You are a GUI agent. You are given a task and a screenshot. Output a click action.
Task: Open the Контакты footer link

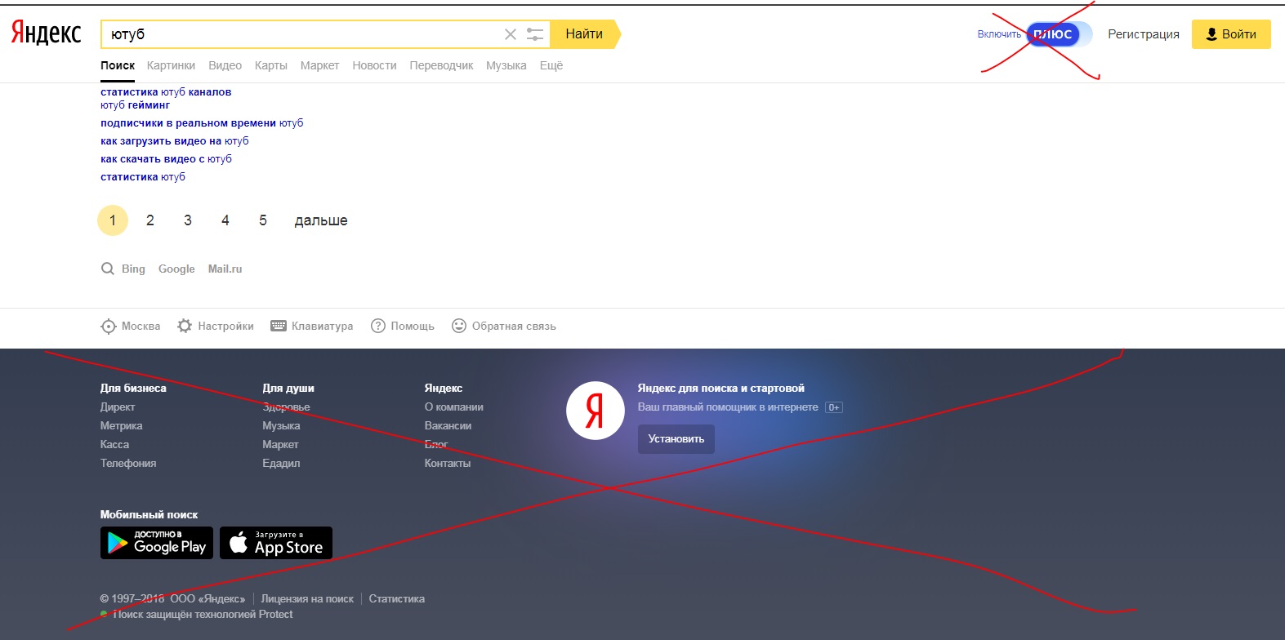(447, 463)
